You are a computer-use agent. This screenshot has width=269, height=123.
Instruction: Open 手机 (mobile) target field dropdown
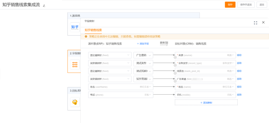[x=205, y=95]
